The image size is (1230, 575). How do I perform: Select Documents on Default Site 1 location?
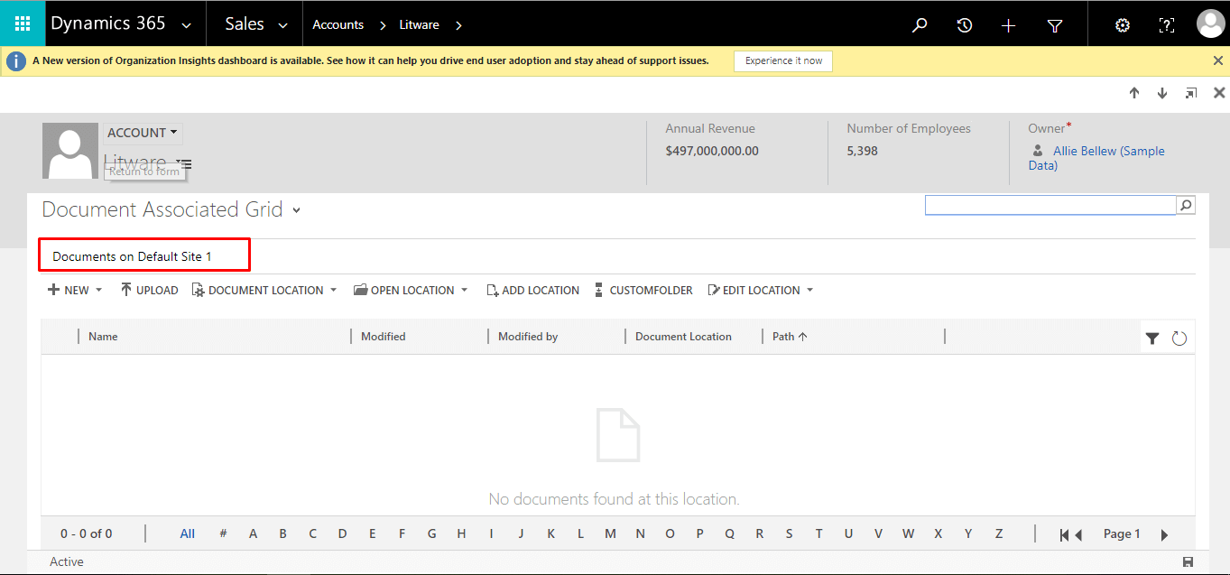(x=132, y=257)
